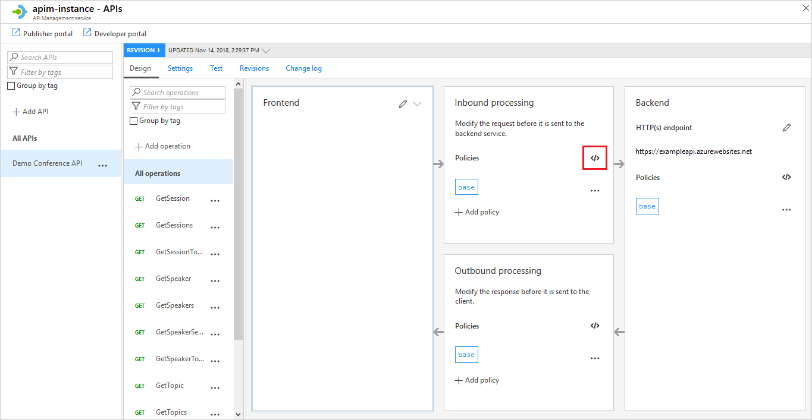
Task: Click the Search APIs magnifier icon
Action: coord(12,57)
